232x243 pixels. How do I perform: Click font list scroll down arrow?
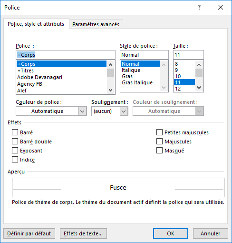click(110, 90)
